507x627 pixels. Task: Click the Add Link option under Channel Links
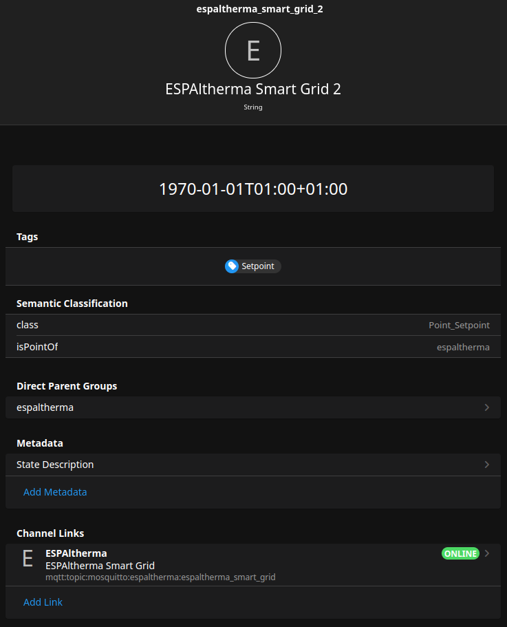coord(43,602)
